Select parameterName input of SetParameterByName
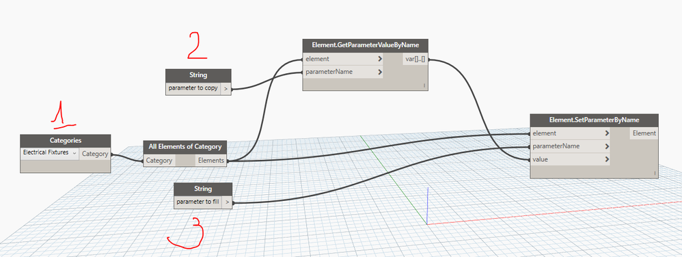 point(570,146)
